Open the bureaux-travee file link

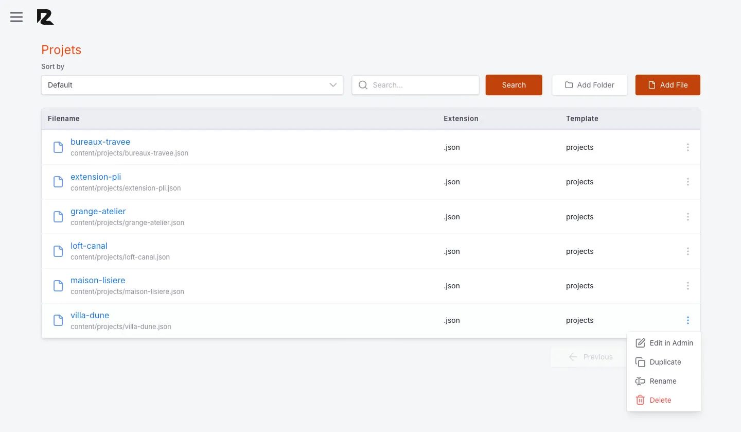click(100, 142)
